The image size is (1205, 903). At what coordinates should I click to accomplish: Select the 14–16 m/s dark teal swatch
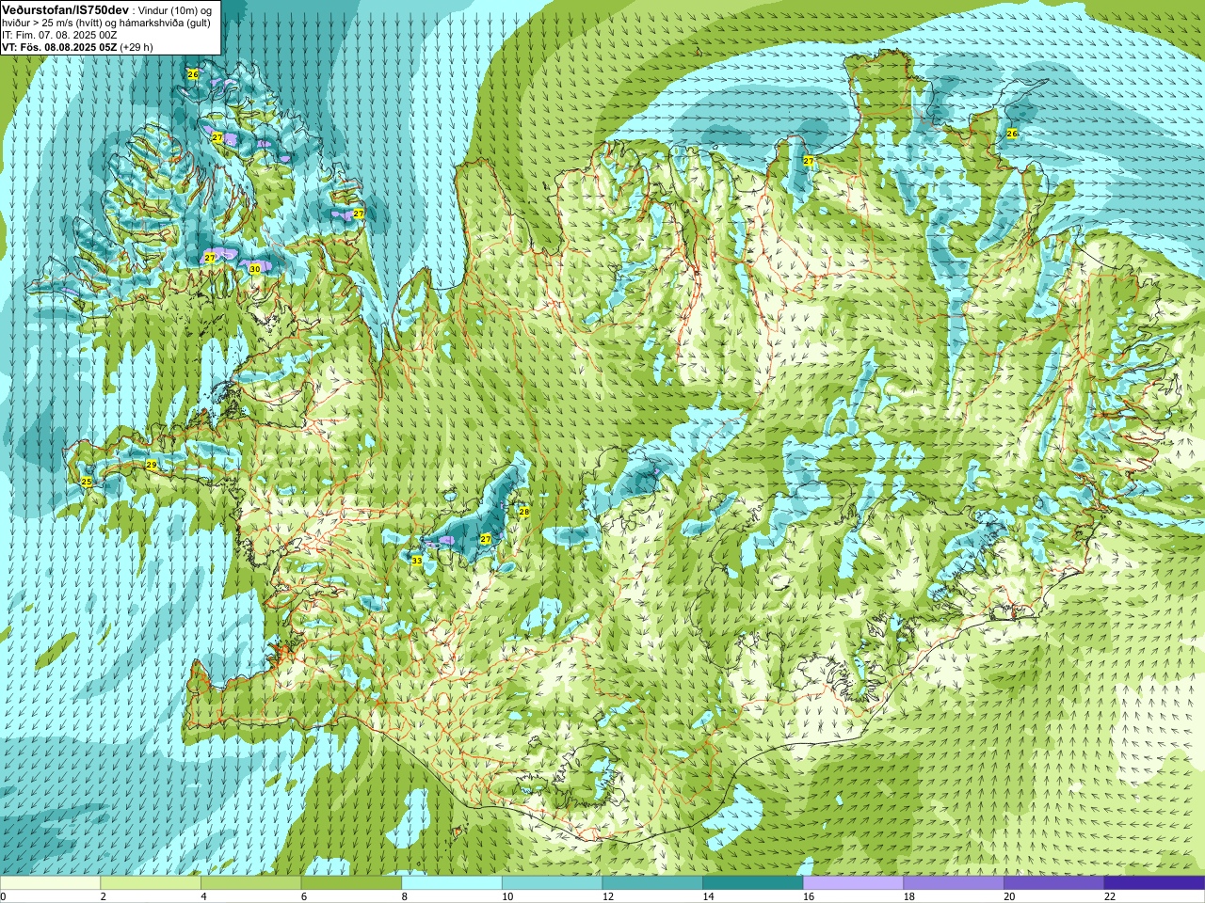(x=753, y=883)
